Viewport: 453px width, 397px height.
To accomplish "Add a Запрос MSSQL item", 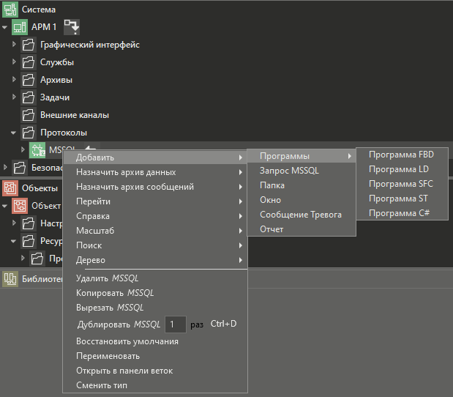I will pos(302,171).
